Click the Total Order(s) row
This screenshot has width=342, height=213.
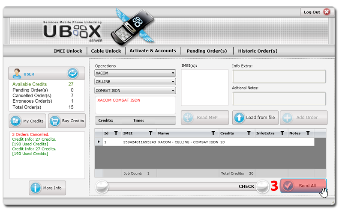43,107
